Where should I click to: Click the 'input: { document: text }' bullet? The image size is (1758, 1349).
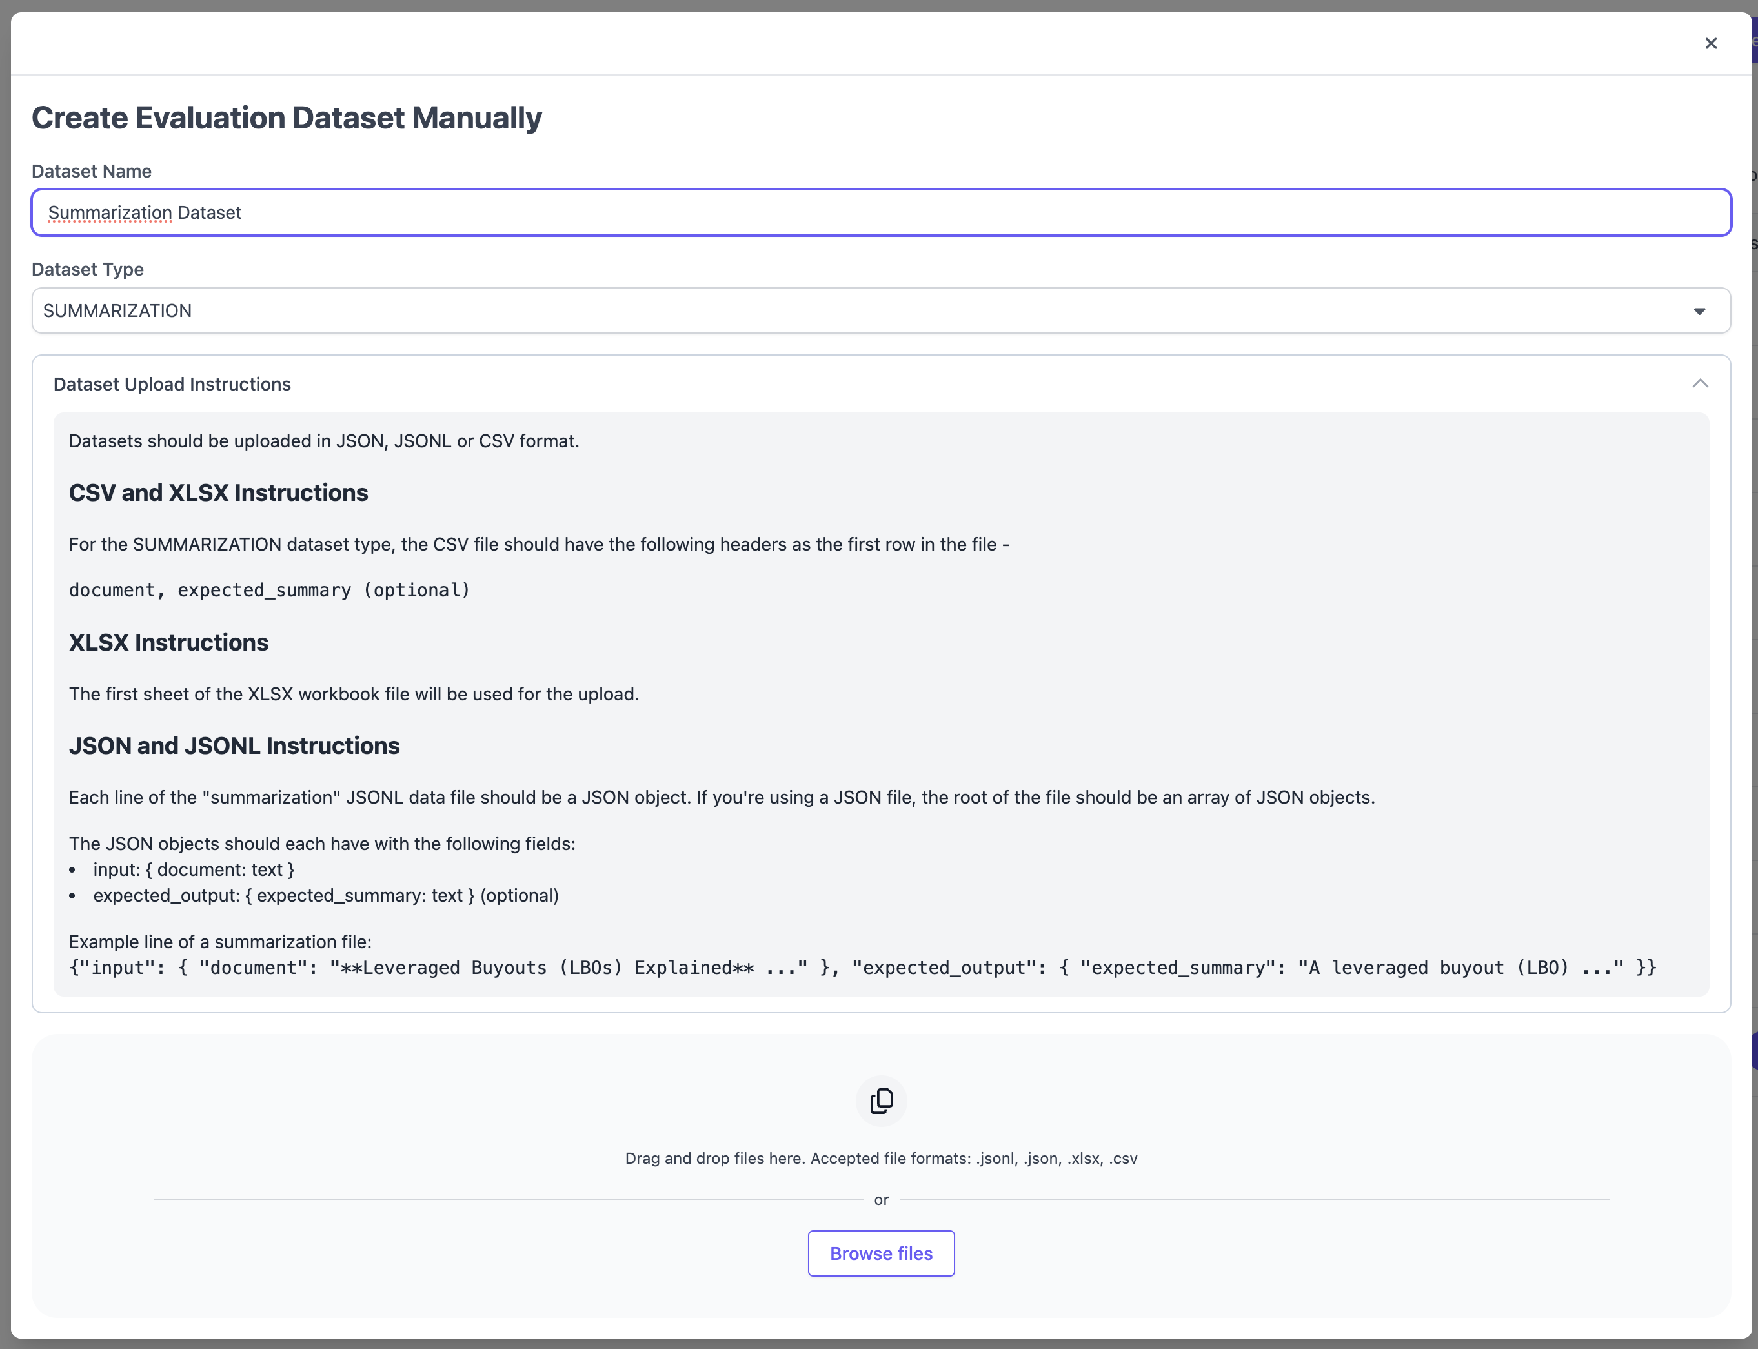194,869
